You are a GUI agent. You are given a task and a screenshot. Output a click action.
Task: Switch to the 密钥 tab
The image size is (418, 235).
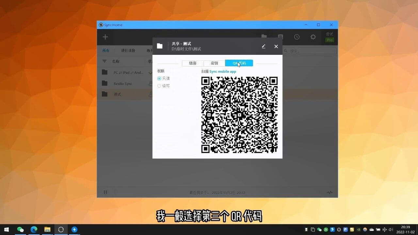[214, 63]
